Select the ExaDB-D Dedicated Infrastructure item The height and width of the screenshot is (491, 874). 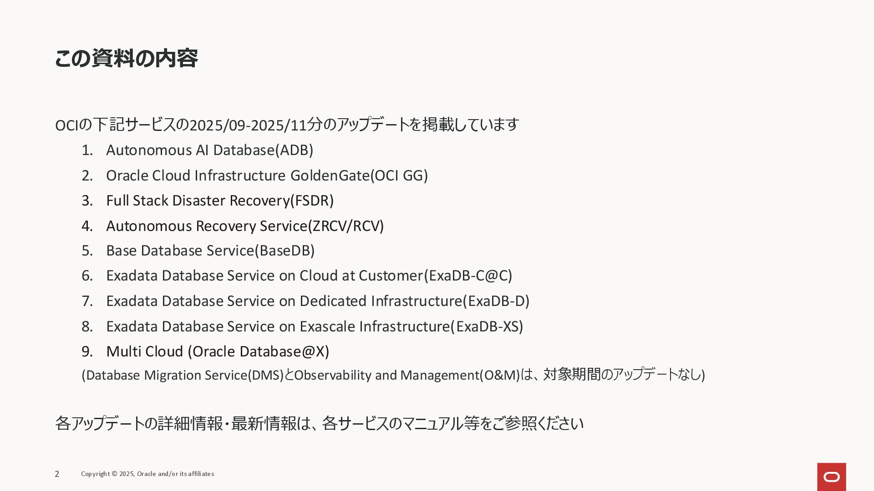318,301
